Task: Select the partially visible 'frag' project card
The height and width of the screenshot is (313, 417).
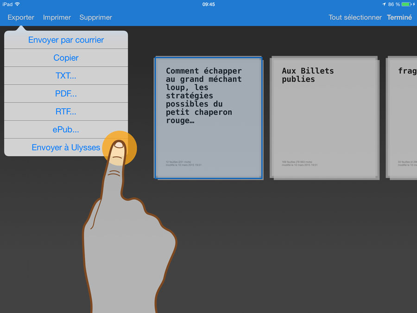Action: click(401, 118)
